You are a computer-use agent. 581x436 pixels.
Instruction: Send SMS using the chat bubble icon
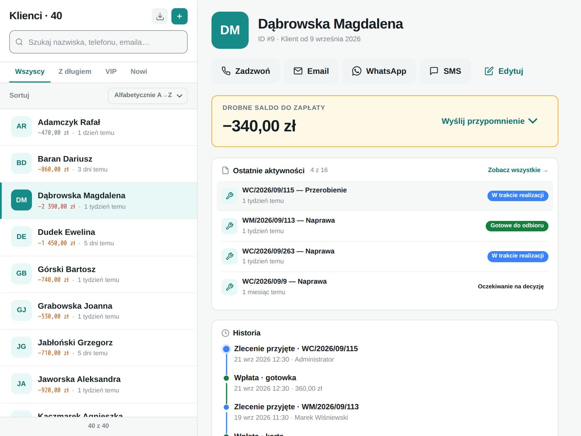point(434,71)
